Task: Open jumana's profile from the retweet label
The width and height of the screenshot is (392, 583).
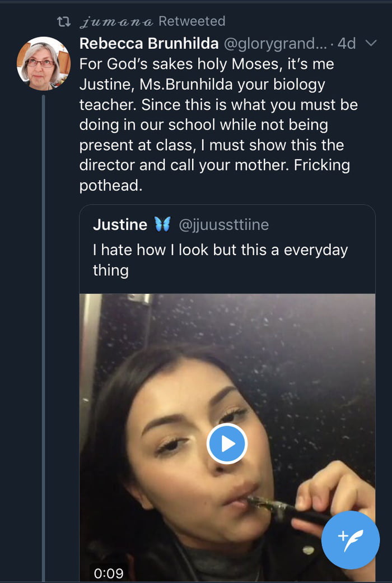Action: [x=117, y=22]
